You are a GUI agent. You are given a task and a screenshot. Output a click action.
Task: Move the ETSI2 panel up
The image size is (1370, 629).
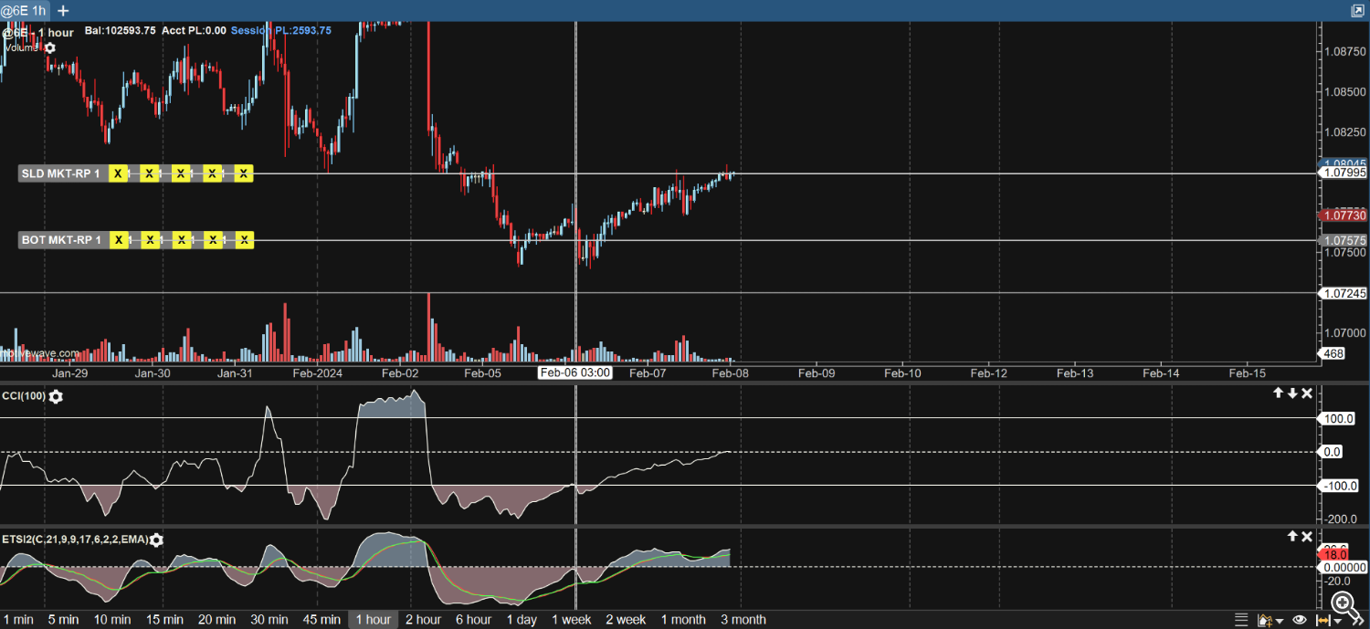pyautogui.click(x=1292, y=537)
